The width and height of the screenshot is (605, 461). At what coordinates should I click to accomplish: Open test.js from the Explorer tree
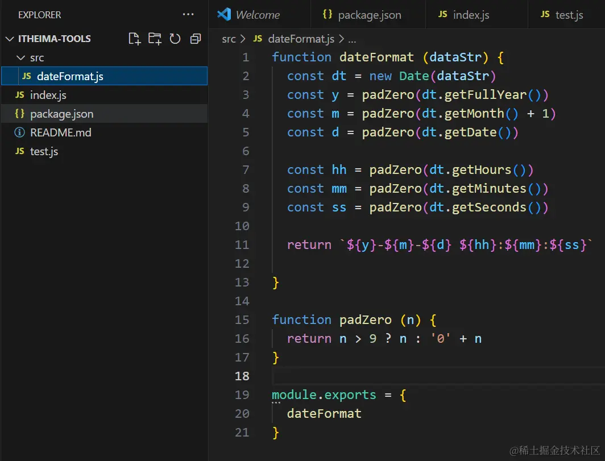pos(105,152)
